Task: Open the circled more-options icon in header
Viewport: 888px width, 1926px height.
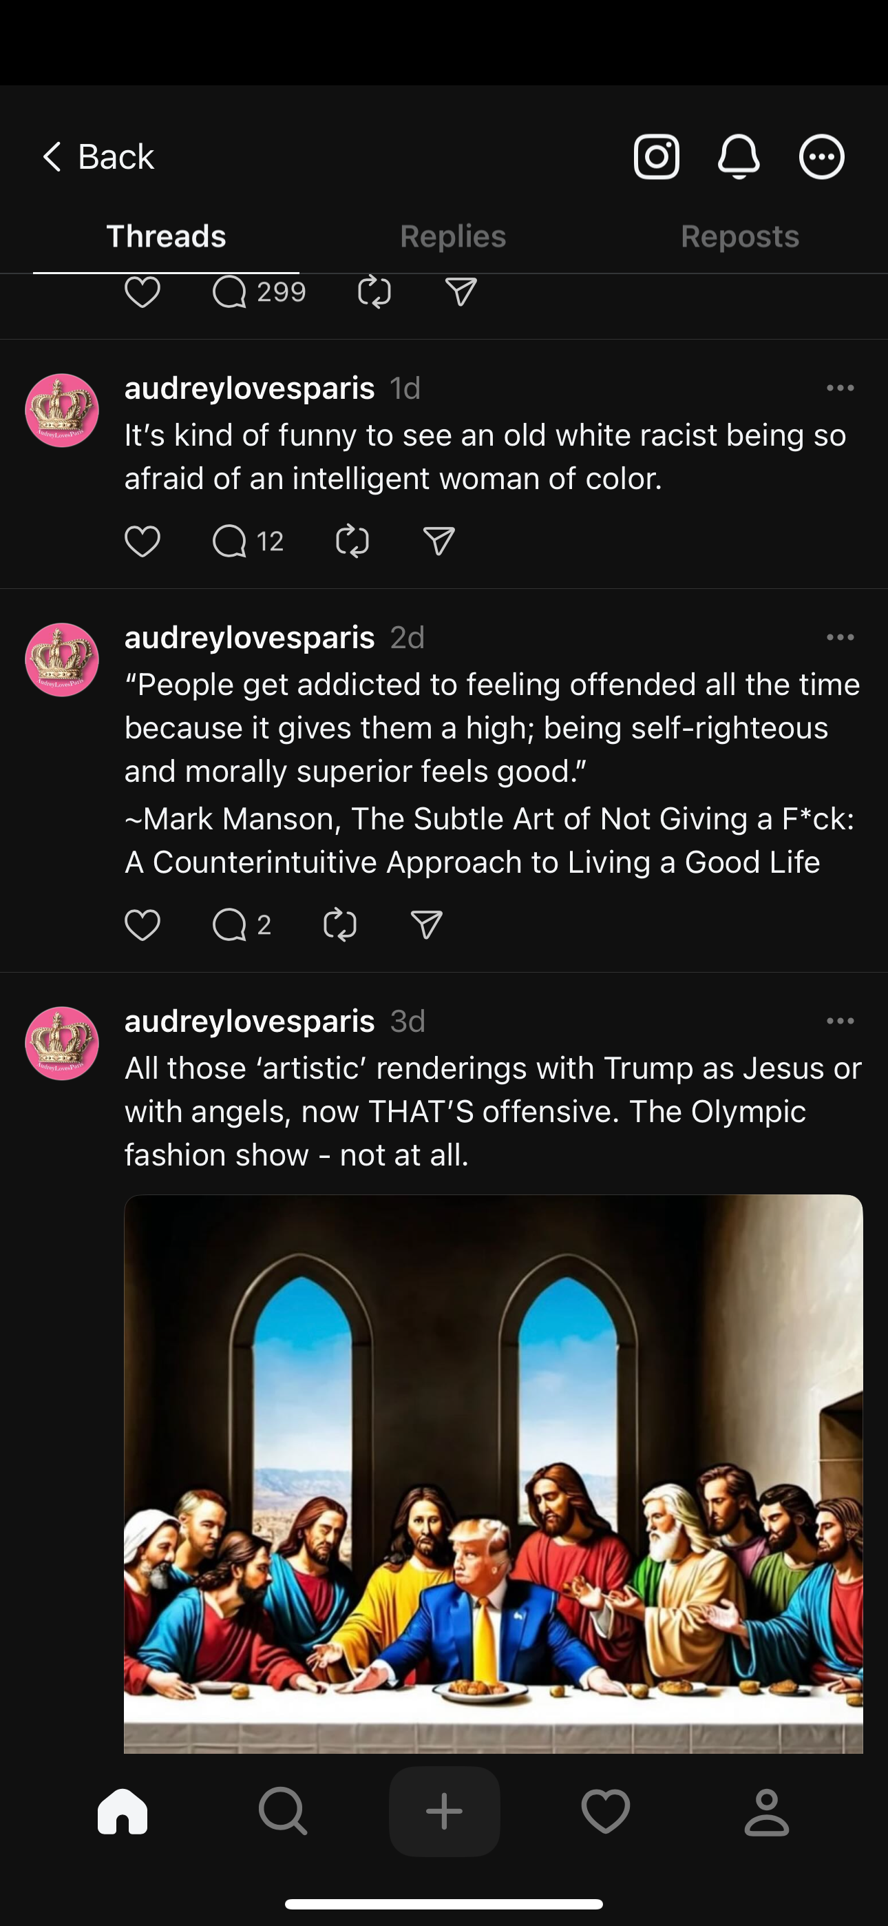Action: coord(821,157)
